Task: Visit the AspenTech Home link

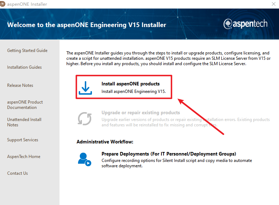Action: 24,157
